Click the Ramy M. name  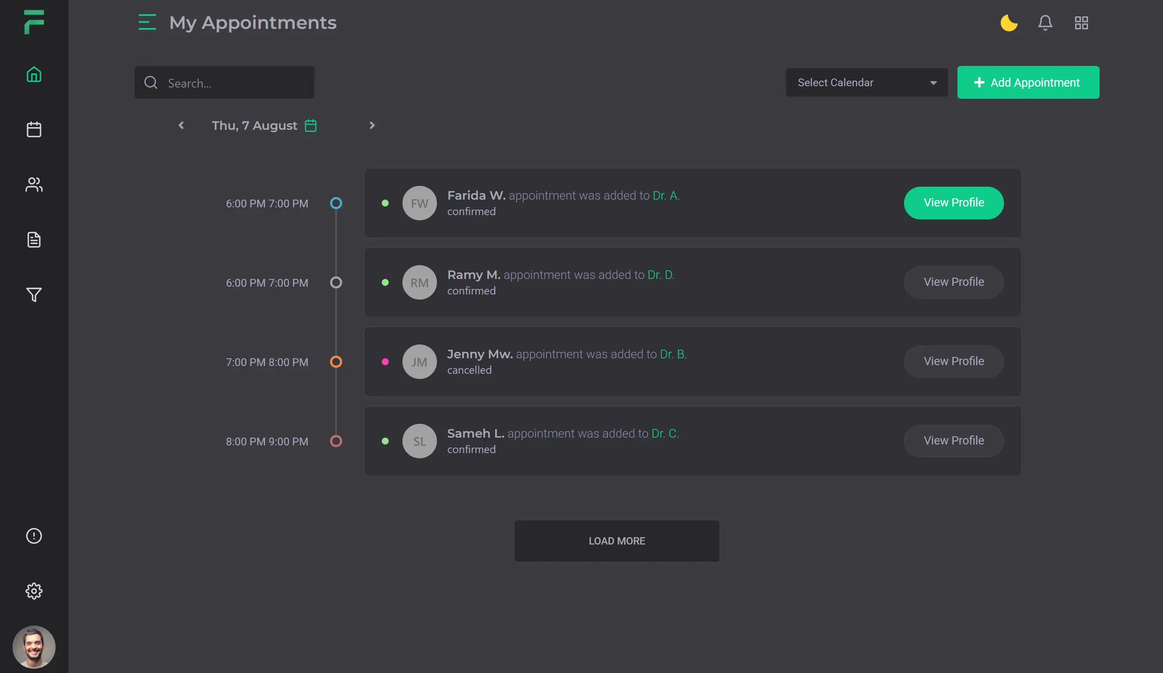[474, 275]
